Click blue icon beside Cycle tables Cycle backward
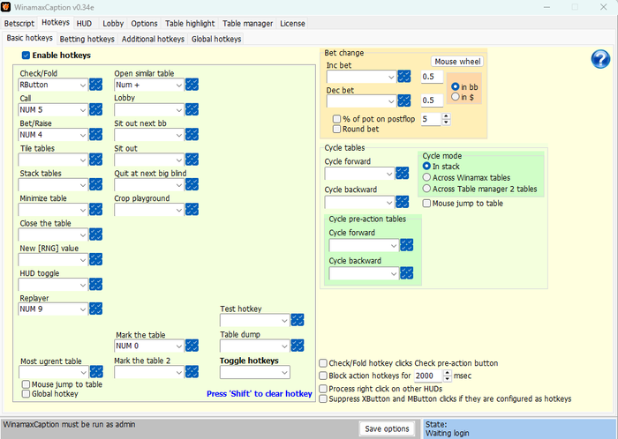Viewport: 618px width, 439px height. 402,202
